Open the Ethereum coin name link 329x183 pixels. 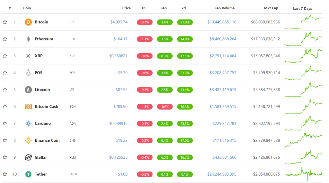44,39
